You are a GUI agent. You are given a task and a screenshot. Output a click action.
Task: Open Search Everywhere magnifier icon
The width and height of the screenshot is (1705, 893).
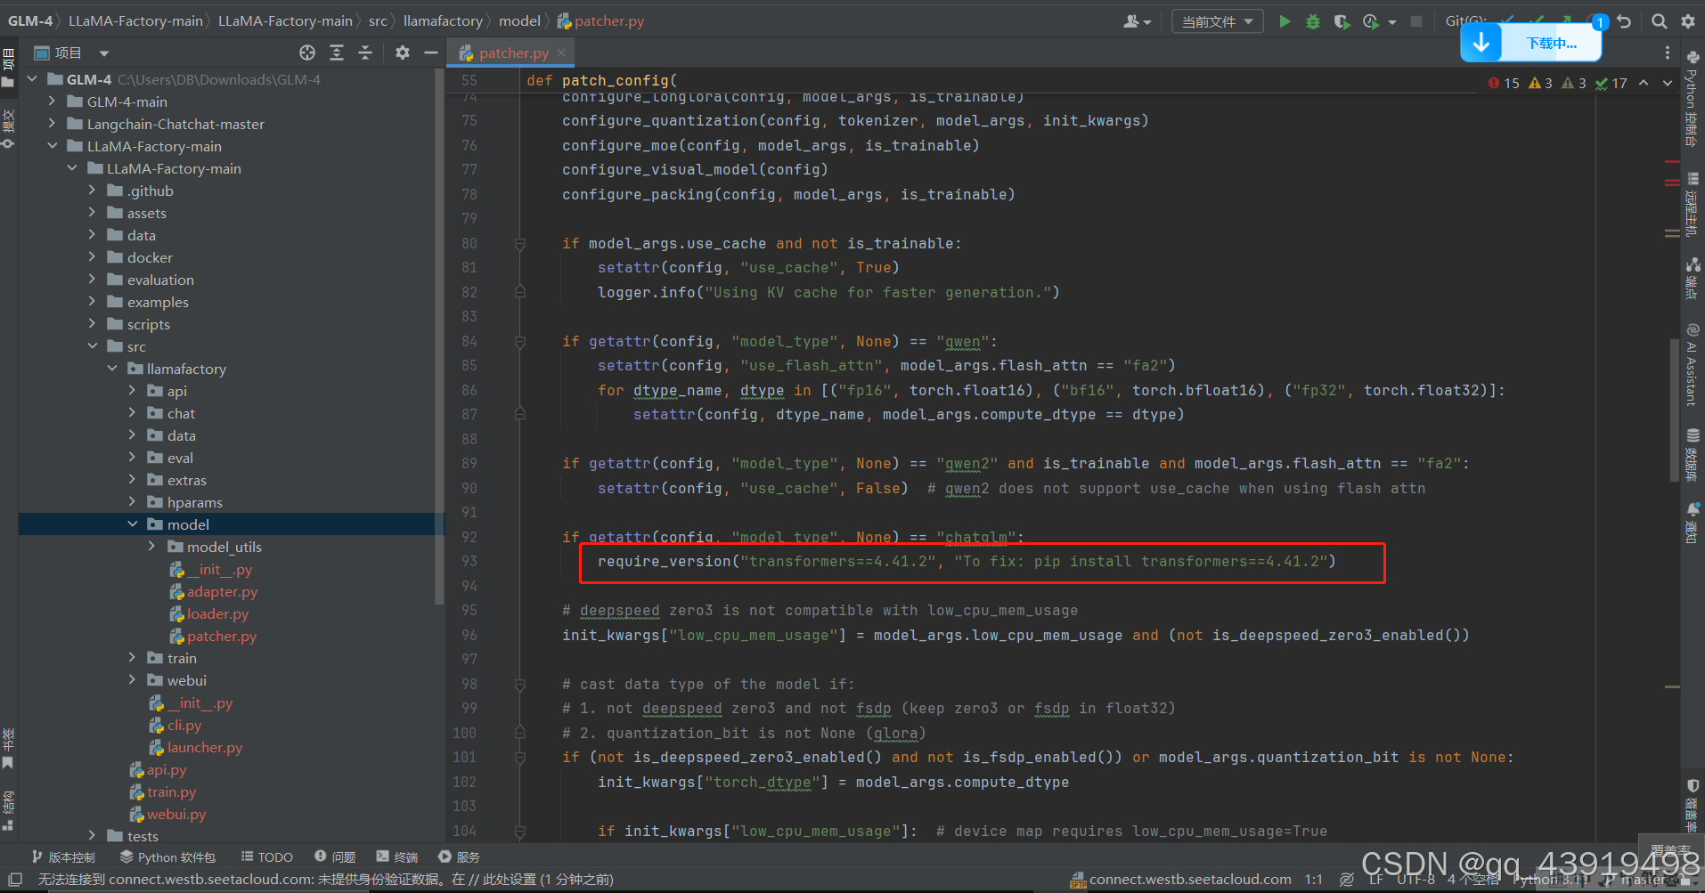coord(1659,21)
